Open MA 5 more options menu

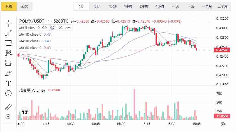68,28
